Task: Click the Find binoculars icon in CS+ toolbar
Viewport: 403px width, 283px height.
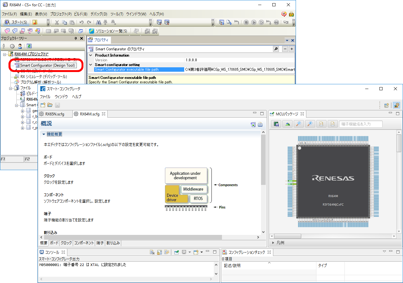Action: tap(99, 22)
